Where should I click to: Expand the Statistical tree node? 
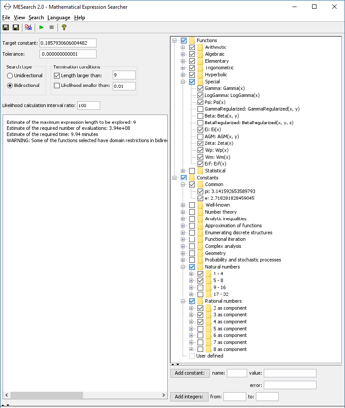[183, 171]
